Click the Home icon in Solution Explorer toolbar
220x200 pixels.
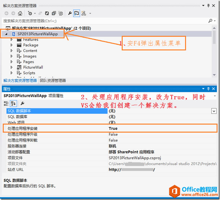point(20,13)
